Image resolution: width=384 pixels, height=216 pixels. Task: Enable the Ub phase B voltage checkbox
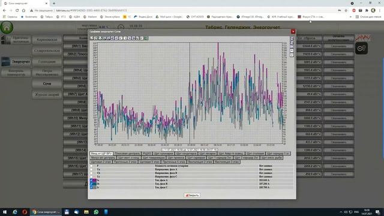point(91,173)
